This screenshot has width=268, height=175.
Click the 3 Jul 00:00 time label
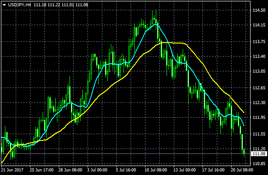pos(97,170)
